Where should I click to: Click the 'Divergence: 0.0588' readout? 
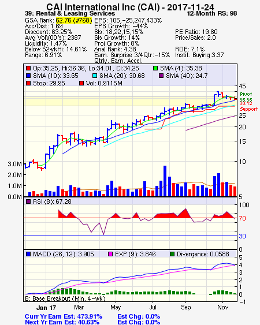tap(203, 254)
